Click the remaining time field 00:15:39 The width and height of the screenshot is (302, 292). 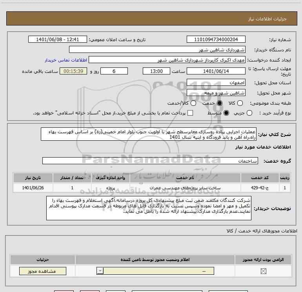(73, 71)
